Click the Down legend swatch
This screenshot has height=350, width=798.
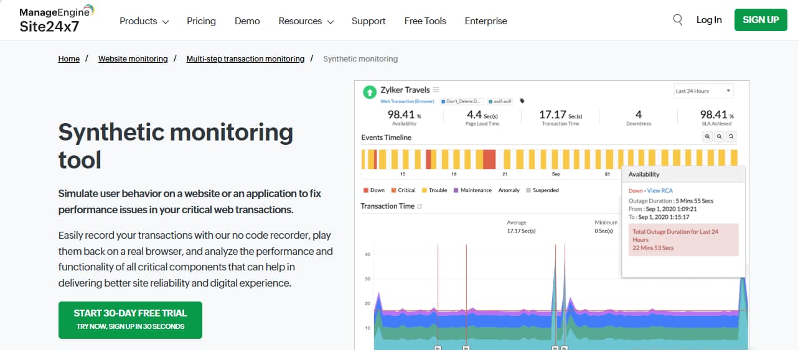pos(365,190)
